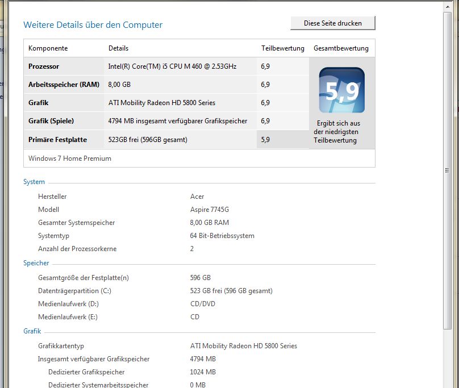Image resolution: width=459 pixels, height=388 pixels.
Task: Click the 'Komponente' column header
Action: tap(48, 48)
